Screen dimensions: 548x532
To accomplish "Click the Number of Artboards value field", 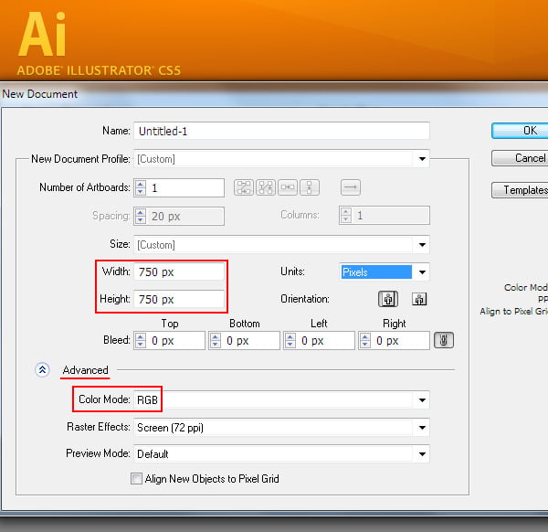I will pyautogui.click(x=186, y=187).
